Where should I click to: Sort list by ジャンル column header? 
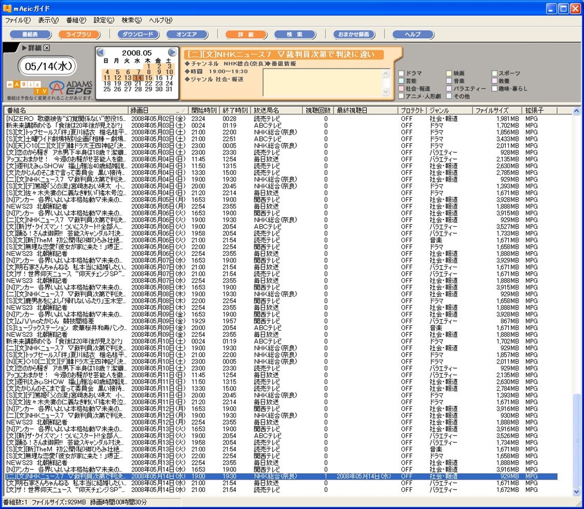[x=449, y=111]
